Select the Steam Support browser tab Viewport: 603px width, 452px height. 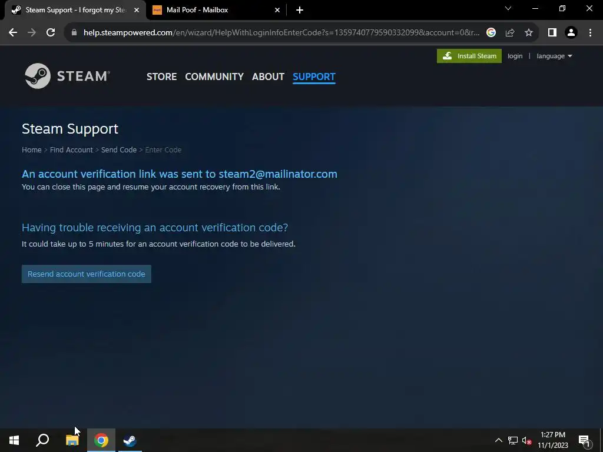[x=75, y=10]
